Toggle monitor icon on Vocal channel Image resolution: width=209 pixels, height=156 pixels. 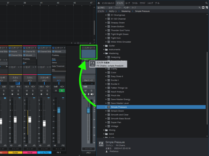click(33, 94)
